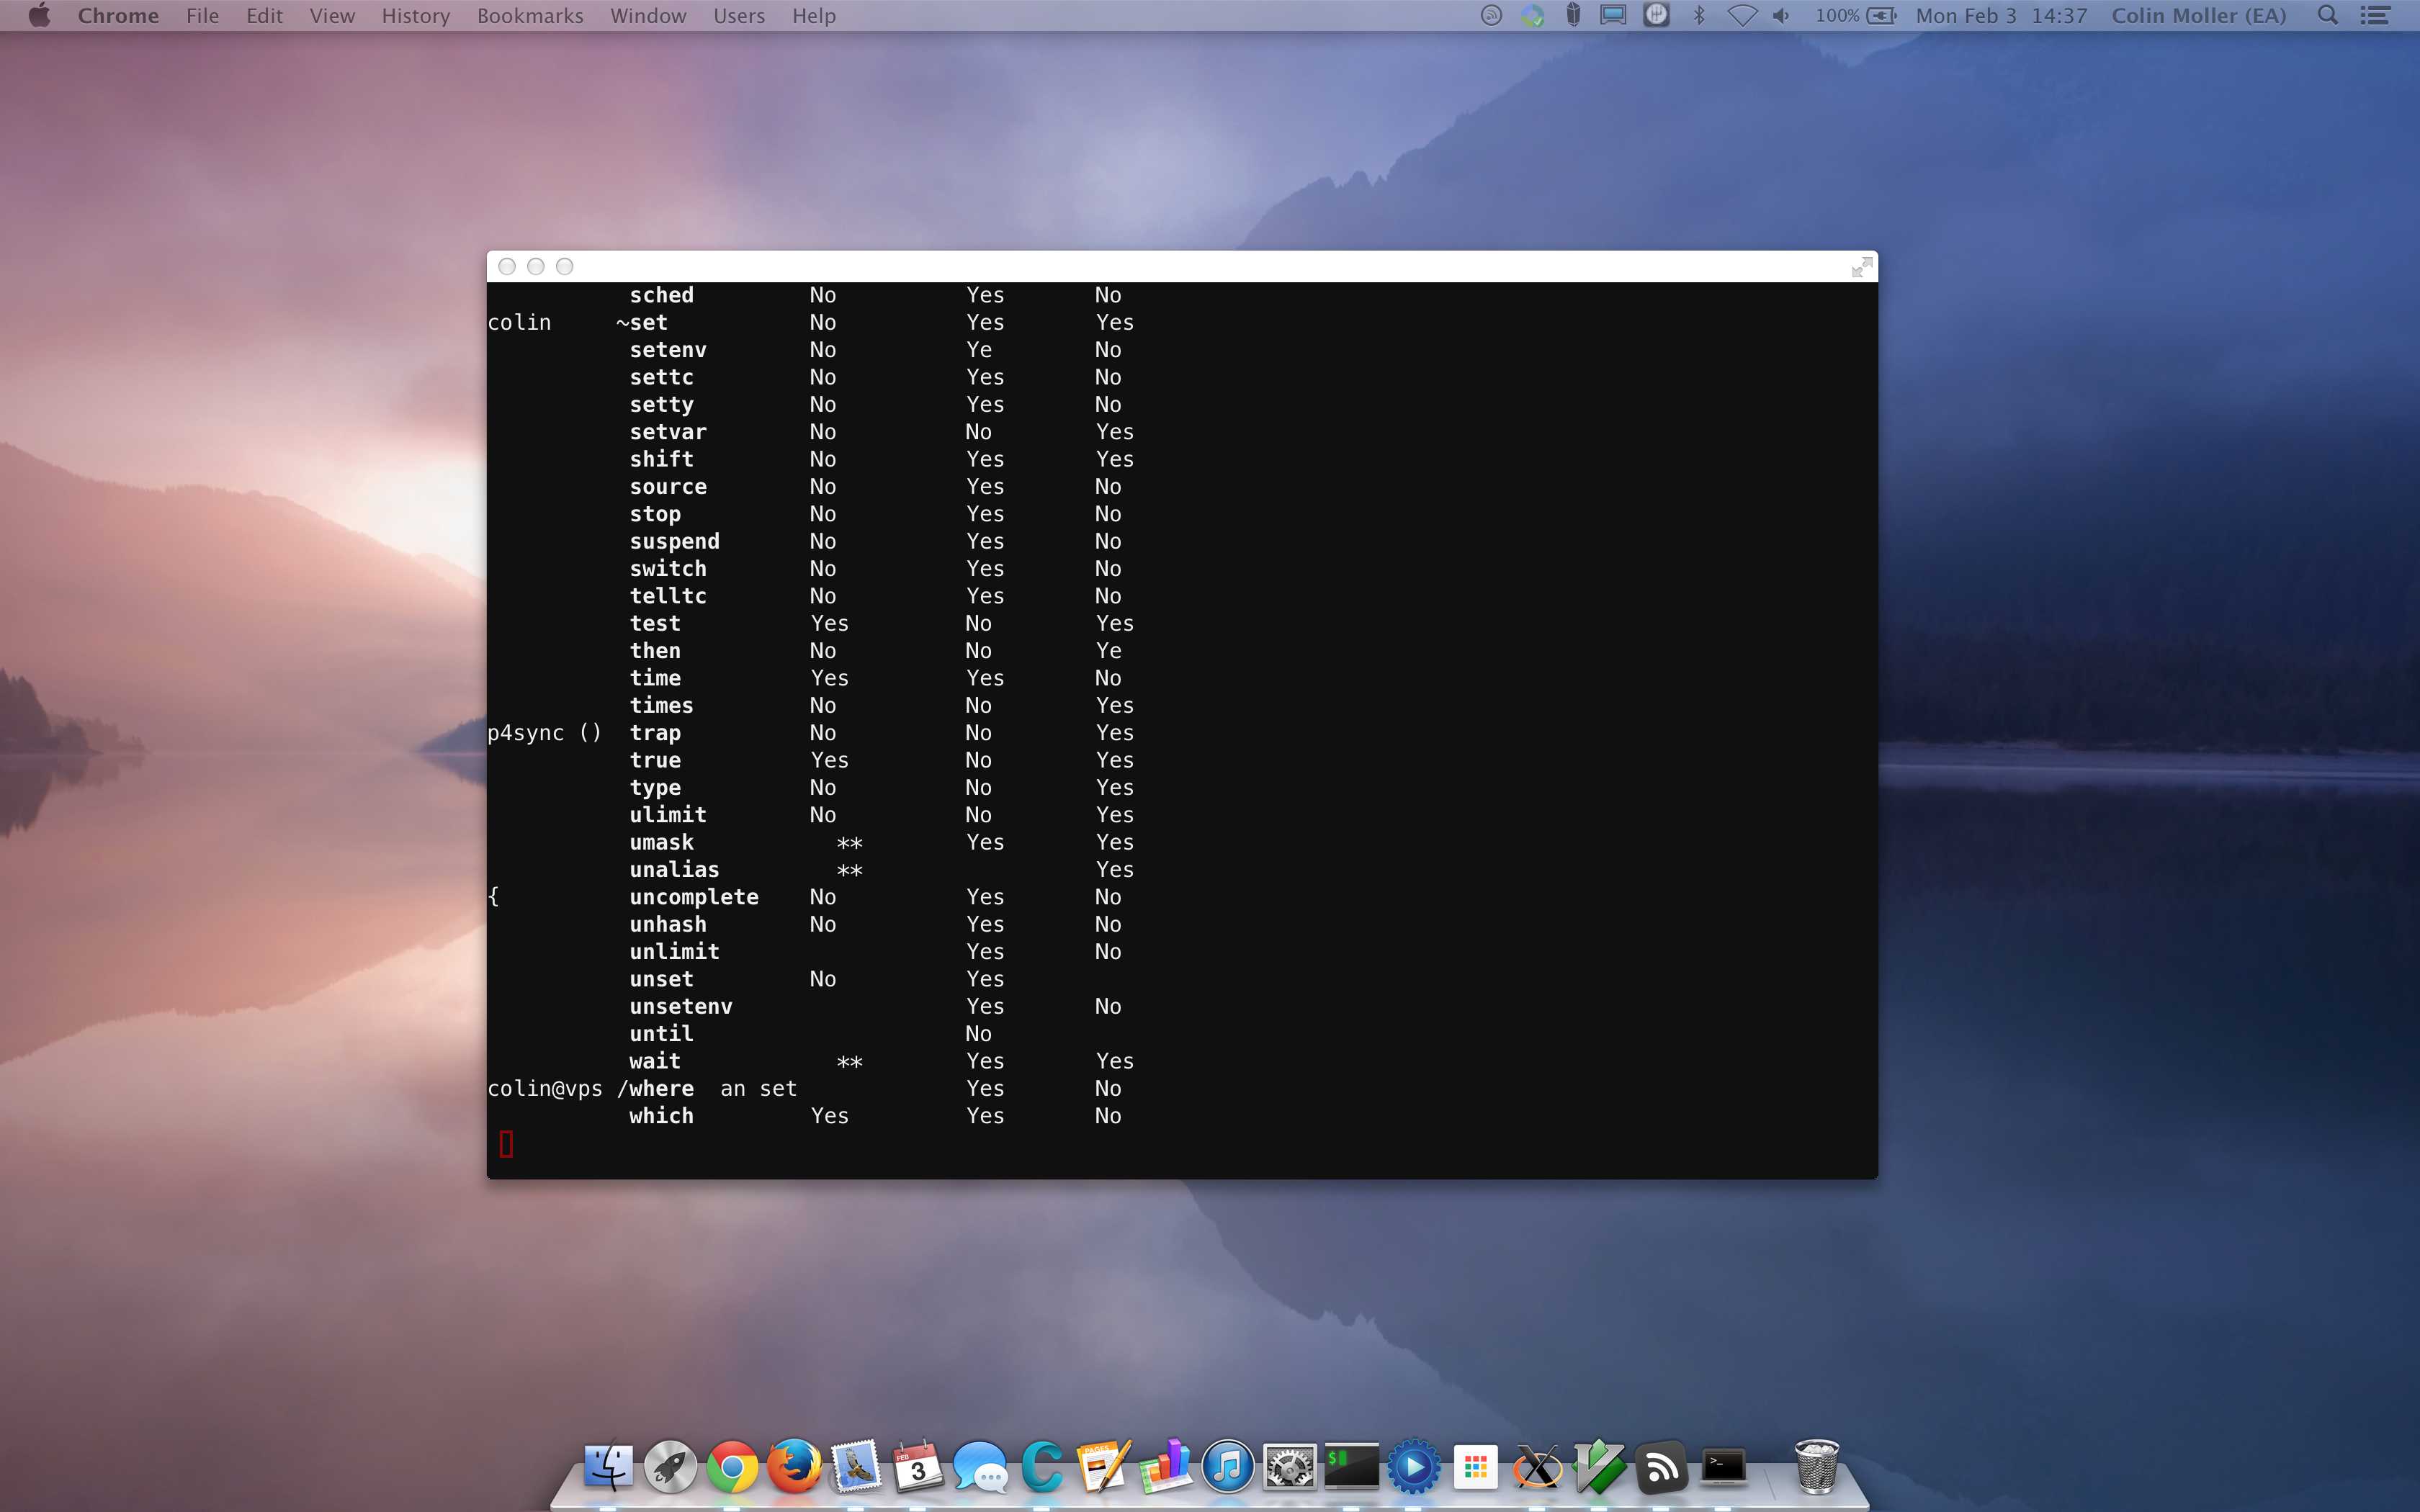Open the green dollar-prompt terminal in dock
Viewport: 2420px width, 1512px height.
1352,1467
